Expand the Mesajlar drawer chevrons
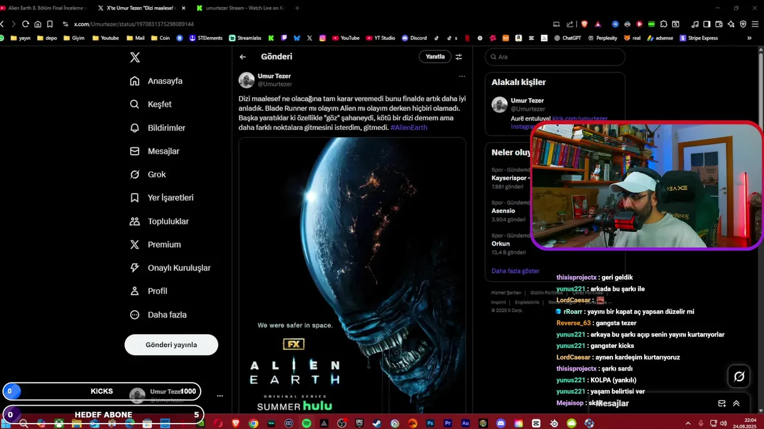The image size is (764, 429). [x=736, y=403]
